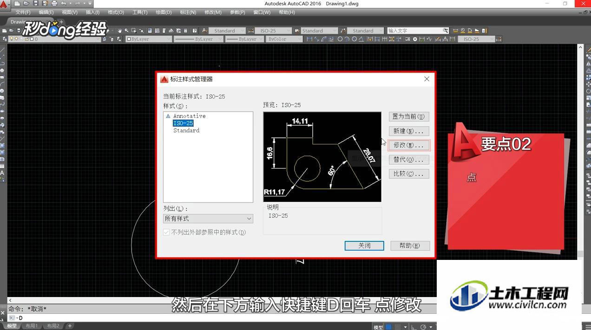
Task: Switch to the 布局1 layout tab
Action: 32,326
